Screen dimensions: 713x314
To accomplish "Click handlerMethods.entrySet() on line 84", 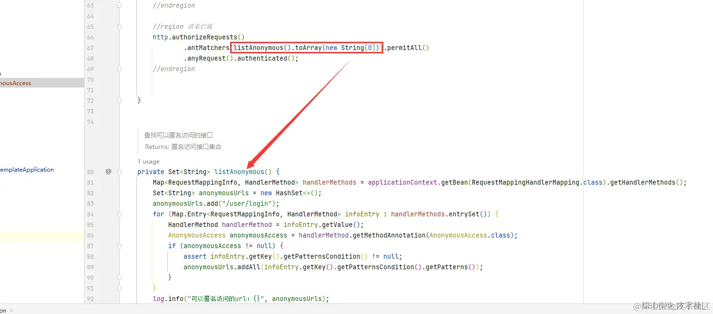I will (441, 214).
